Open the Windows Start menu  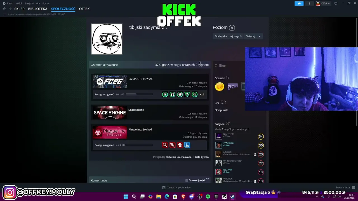click(126, 197)
